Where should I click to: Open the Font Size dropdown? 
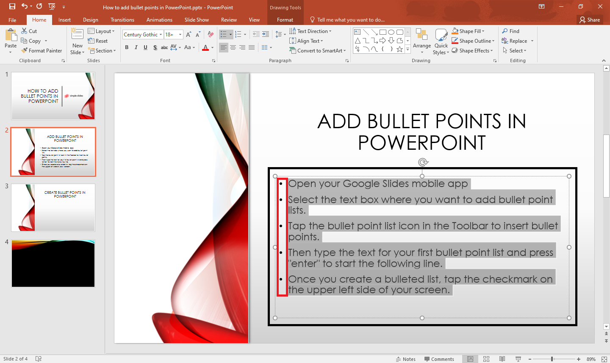point(180,34)
